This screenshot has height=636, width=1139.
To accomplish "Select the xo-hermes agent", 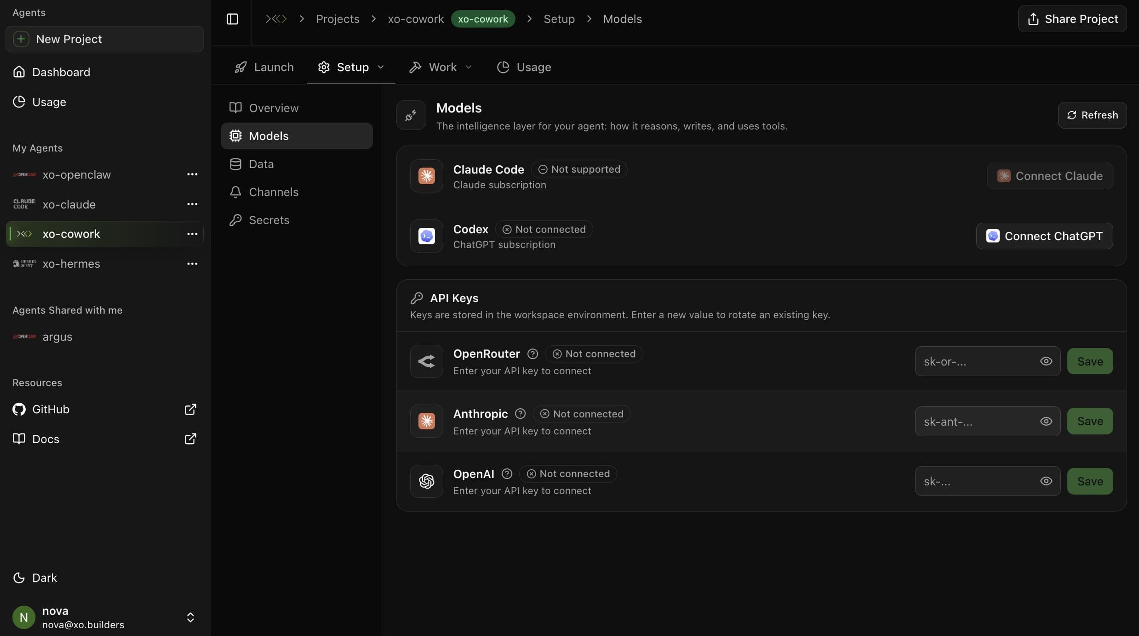I will pos(104,264).
